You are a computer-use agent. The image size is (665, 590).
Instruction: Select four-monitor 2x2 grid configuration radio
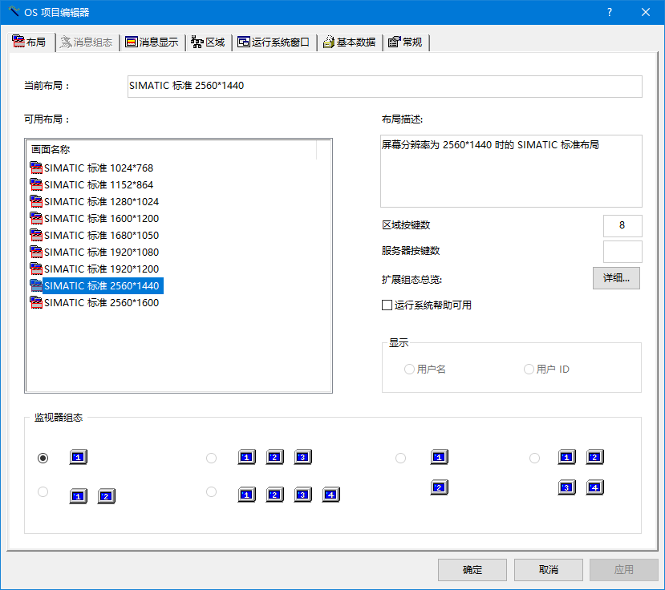(534, 459)
